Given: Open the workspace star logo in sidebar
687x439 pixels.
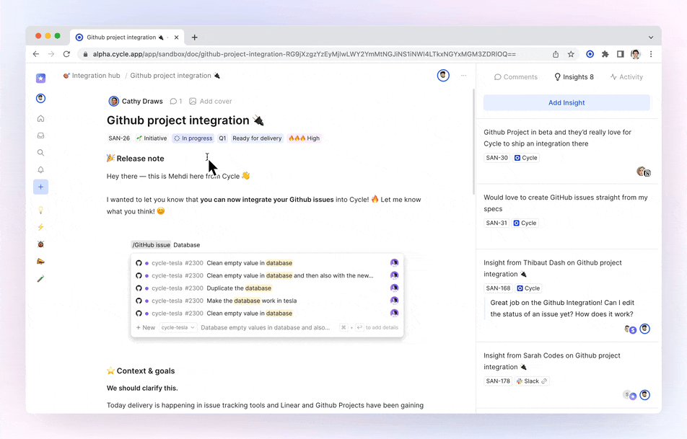Looking at the screenshot, I should pyautogui.click(x=40, y=78).
